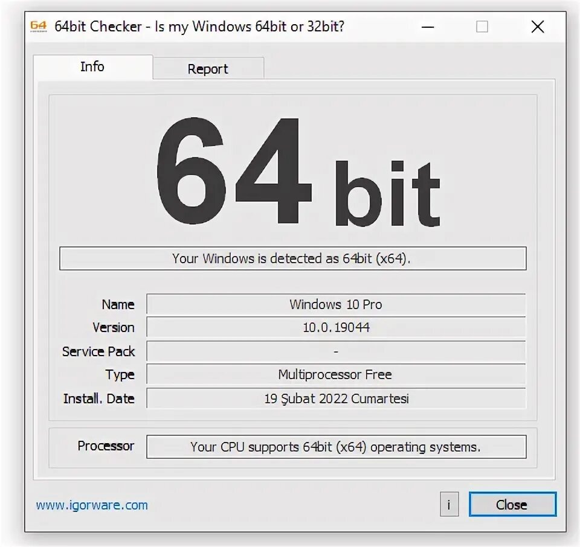Click the '19 Şubat 2022 Cumartesi' install date field
The height and width of the screenshot is (547, 580).
coord(336,398)
